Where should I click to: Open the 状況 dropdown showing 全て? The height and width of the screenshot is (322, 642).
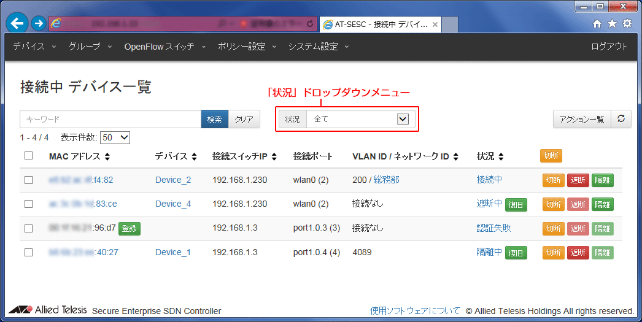[x=361, y=119]
